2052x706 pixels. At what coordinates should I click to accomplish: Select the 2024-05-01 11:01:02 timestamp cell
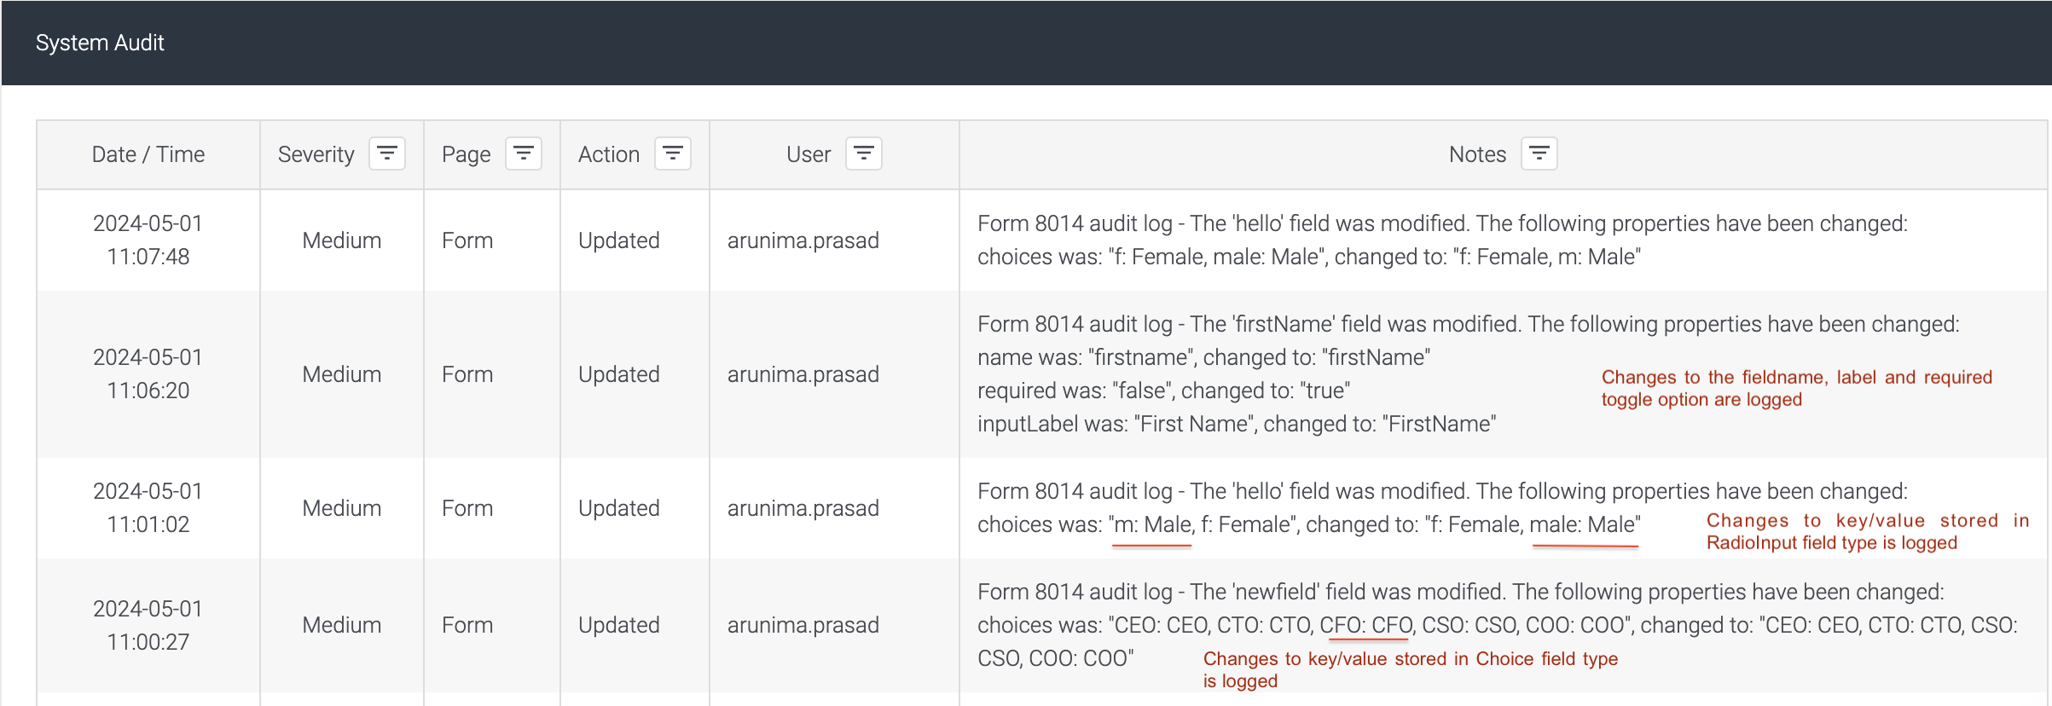tap(148, 507)
